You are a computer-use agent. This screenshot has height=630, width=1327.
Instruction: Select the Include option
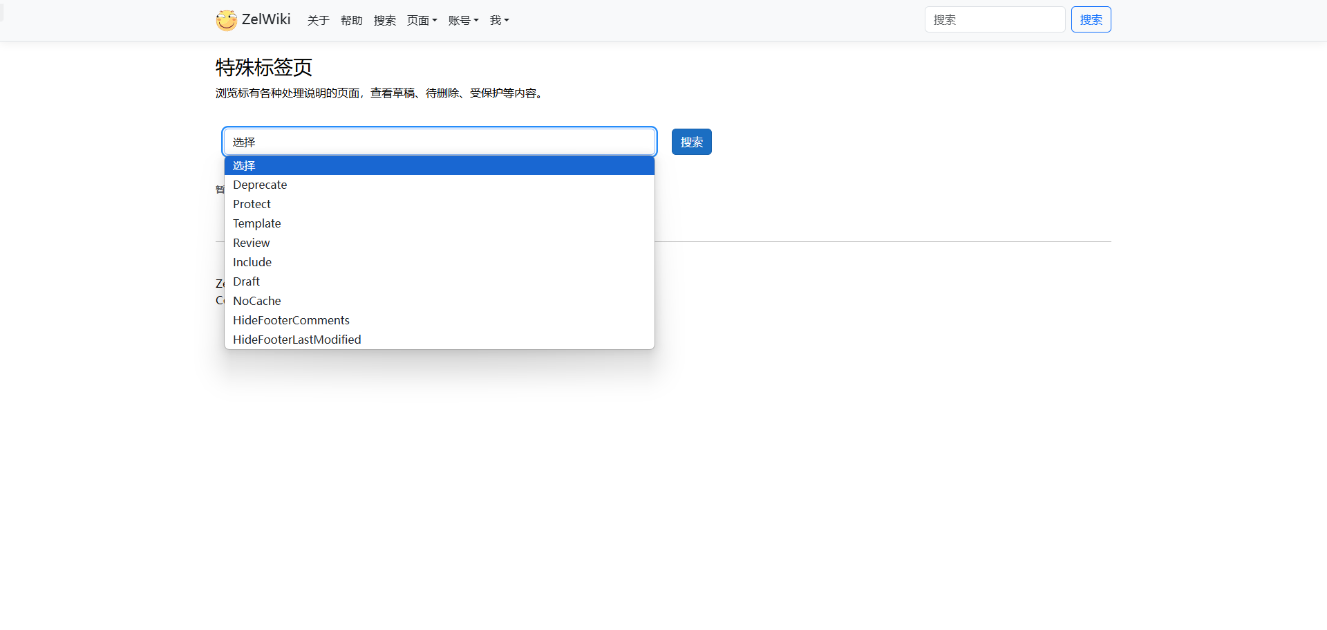[x=252, y=262]
